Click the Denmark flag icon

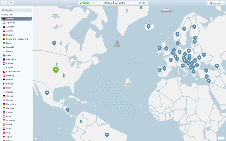pyautogui.click(x=4, y=76)
